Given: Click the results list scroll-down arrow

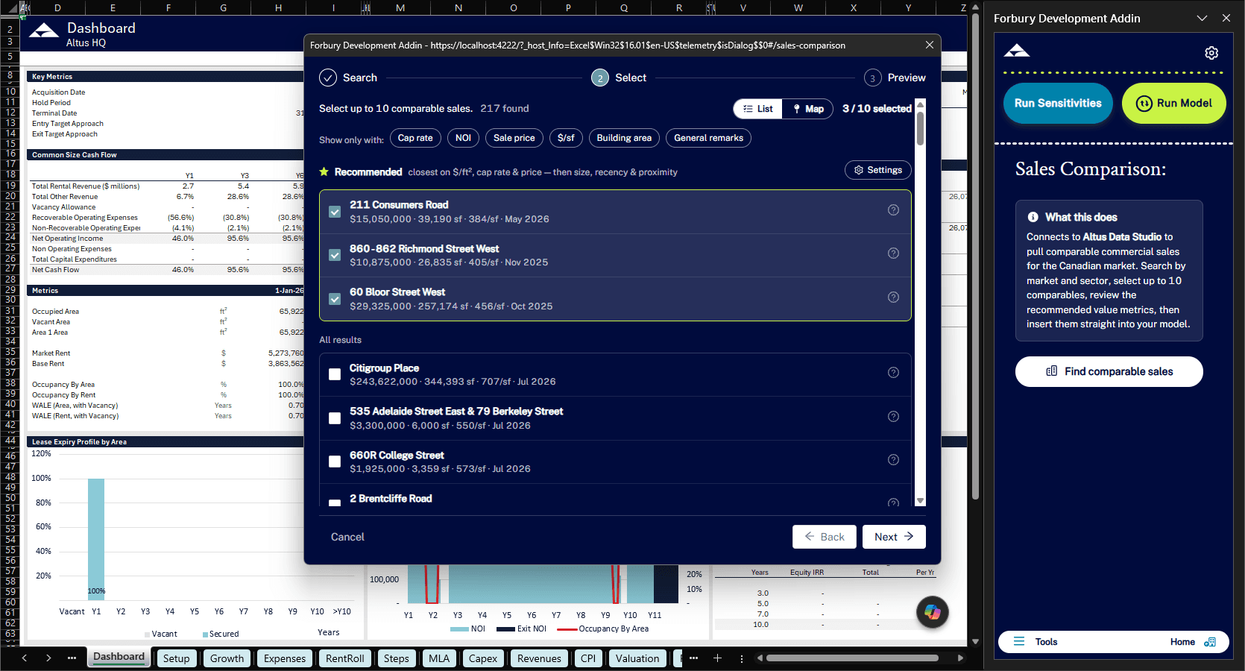Looking at the screenshot, I should 921,501.
